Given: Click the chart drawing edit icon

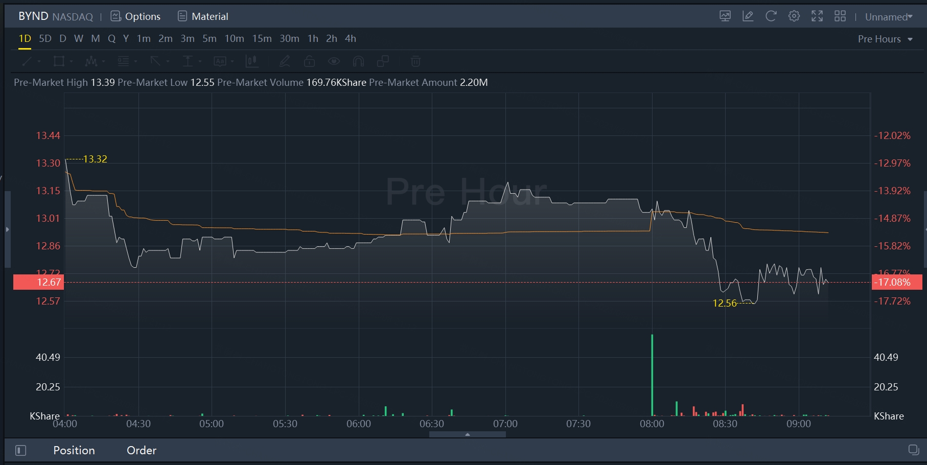Looking at the screenshot, I should [x=748, y=16].
